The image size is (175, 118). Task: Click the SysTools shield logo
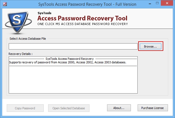tap(18, 22)
